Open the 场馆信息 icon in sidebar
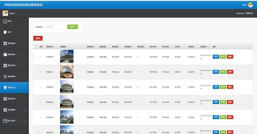This screenshot has width=257, height=134. coord(5,54)
